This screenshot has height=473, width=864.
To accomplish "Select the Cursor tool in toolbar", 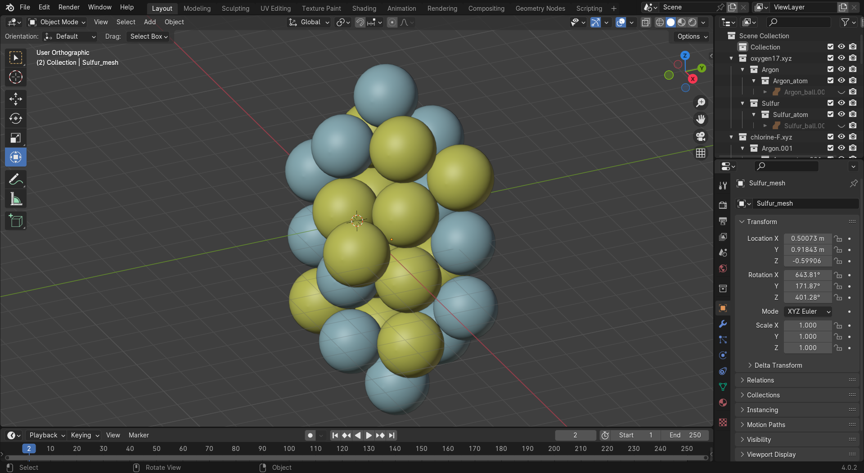I will 16,77.
